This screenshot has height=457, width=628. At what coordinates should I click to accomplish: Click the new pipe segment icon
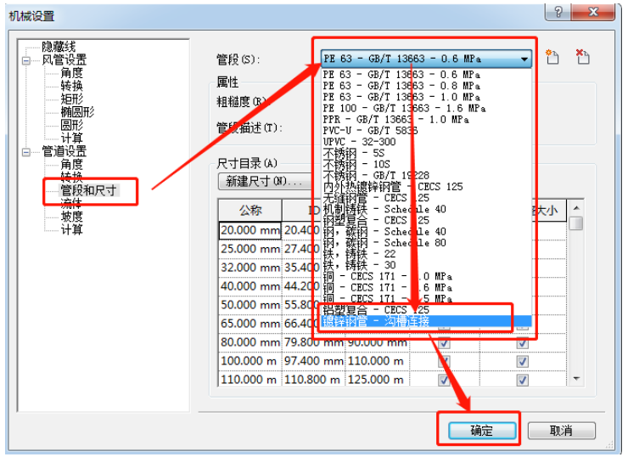click(552, 57)
